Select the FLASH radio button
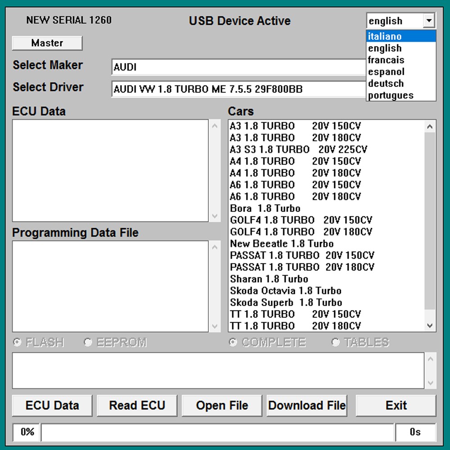The height and width of the screenshot is (450, 450). pos(17,342)
